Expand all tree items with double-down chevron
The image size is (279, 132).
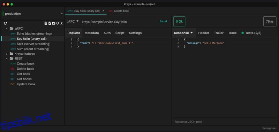pyautogui.click(x=58, y=23)
